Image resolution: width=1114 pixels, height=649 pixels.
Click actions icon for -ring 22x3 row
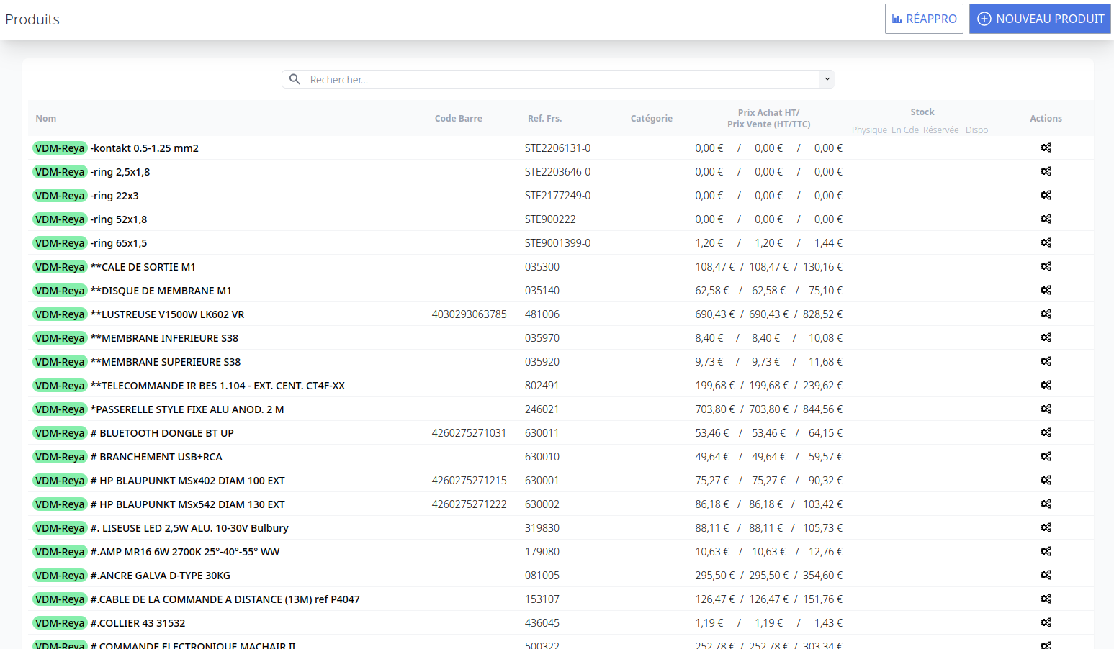(x=1046, y=195)
